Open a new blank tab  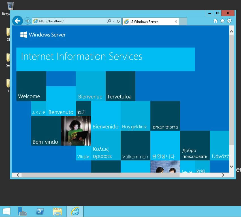[x=183, y=22]
